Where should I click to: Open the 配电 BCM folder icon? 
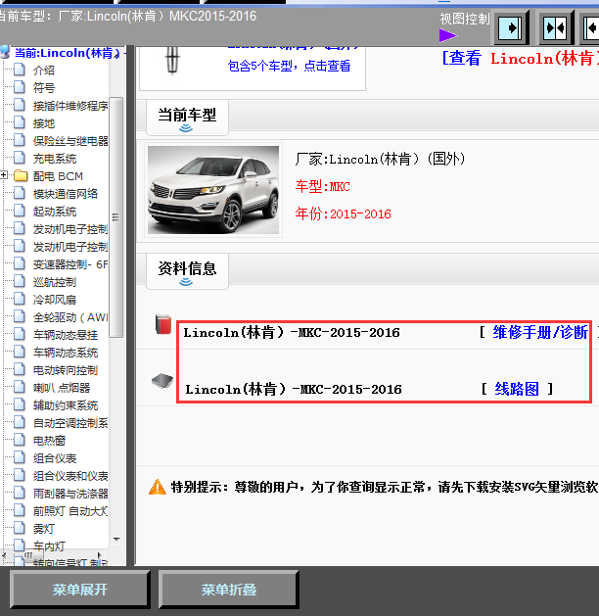[x=21, y=175]
